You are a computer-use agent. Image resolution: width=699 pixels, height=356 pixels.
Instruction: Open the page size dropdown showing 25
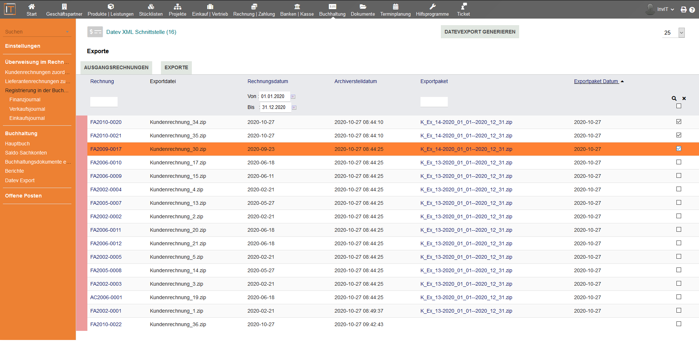point(682,33)
